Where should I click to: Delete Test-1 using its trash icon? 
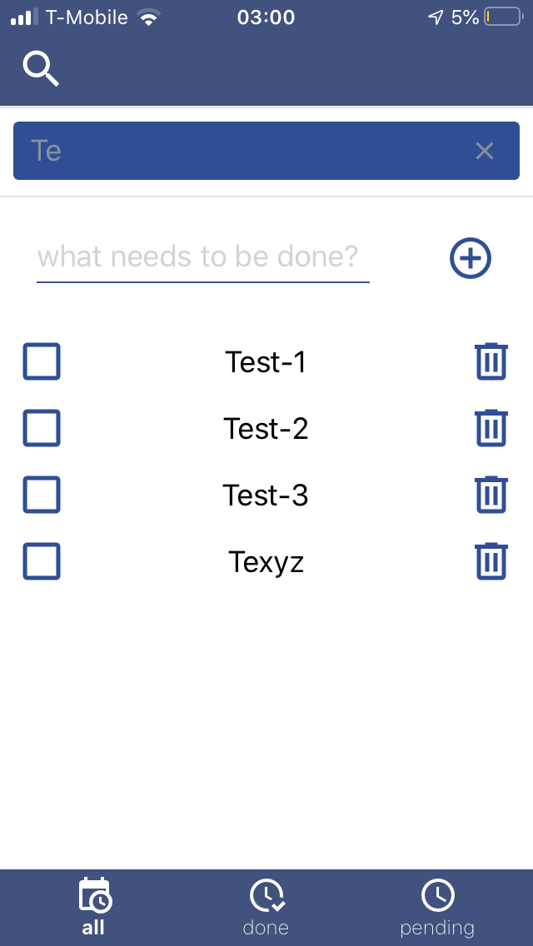click(x=491, y=361)
